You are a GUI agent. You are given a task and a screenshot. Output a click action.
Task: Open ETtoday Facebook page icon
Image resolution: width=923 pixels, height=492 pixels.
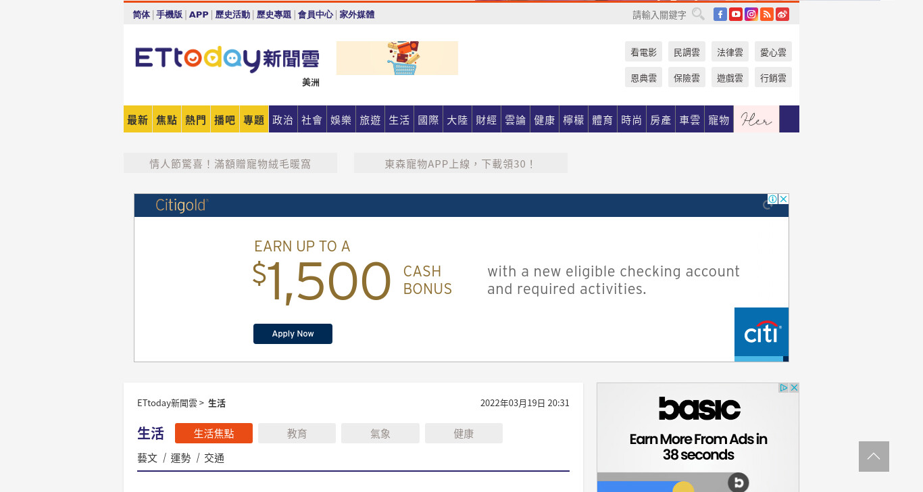coord(720,14)
